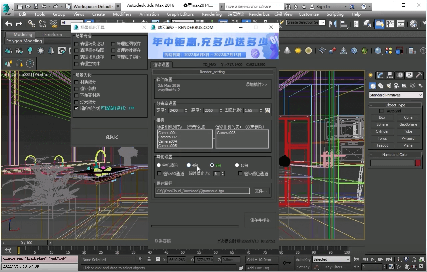Screen dimensions: 427x272
Task: Click the molecule red-blue spheres icon
Action: pos(332,51)
